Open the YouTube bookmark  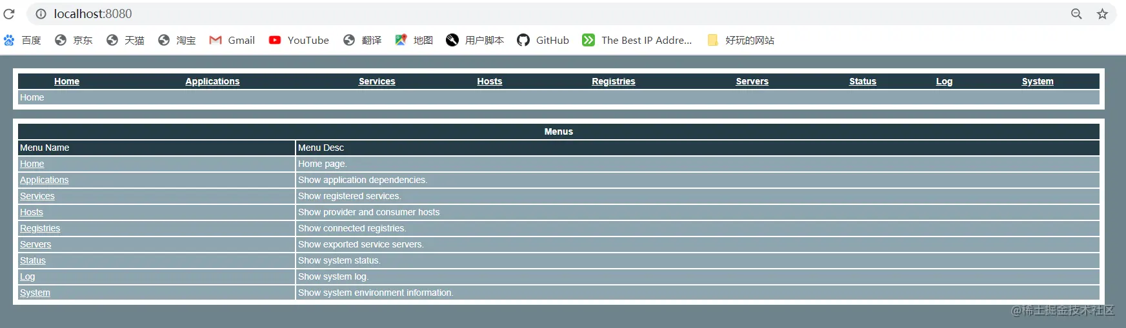coord(299,40)
